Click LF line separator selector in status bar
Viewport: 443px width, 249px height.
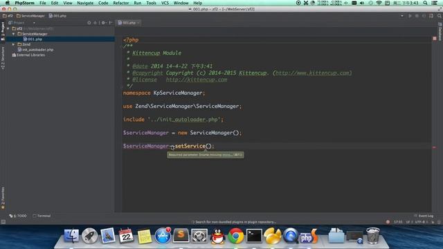408,222
